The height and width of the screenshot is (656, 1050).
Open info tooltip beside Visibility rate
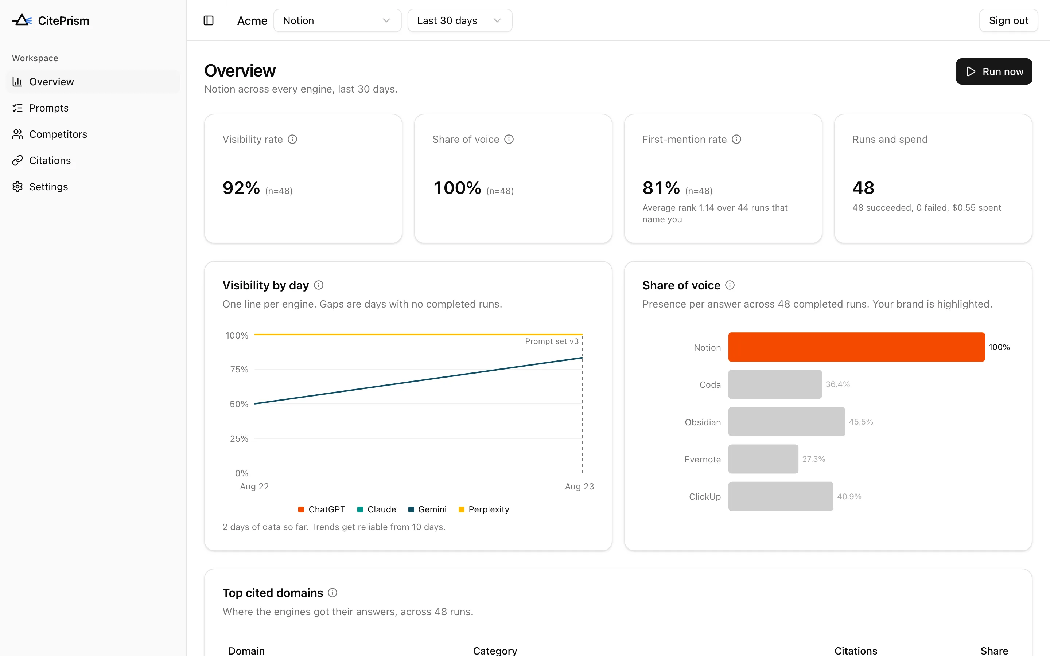[292, 139]
